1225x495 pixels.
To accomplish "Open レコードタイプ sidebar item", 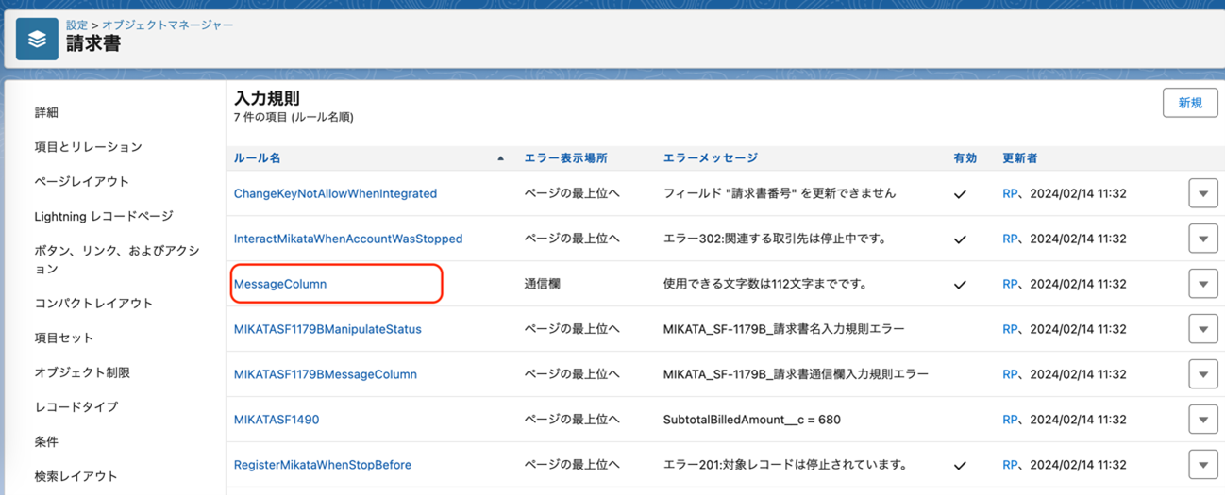I will (76, 406).
